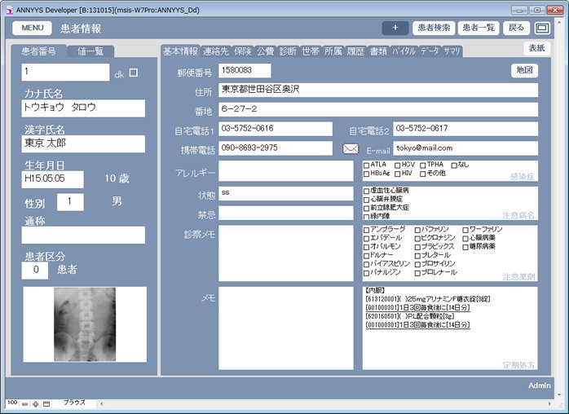Click the 郵便番号 field containing 1580083
Screen dimensions: 569x414
click(x=245, y=70)
